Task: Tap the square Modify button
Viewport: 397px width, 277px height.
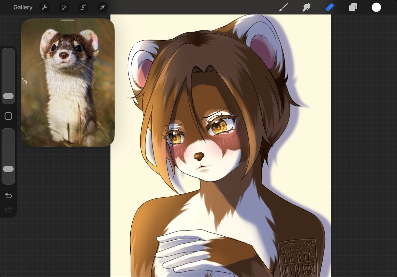Action: click(8, 116)
